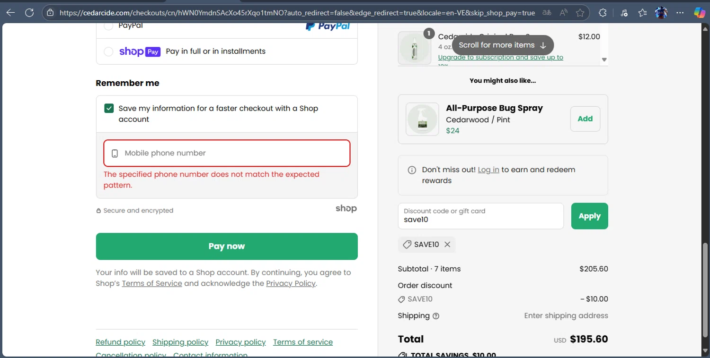Click the Pay now button
Viewport: 710px width, 358px height.
click(x=227, y=246)
